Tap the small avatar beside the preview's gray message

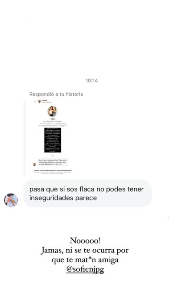pyautogui.click(x=34, y=165)
